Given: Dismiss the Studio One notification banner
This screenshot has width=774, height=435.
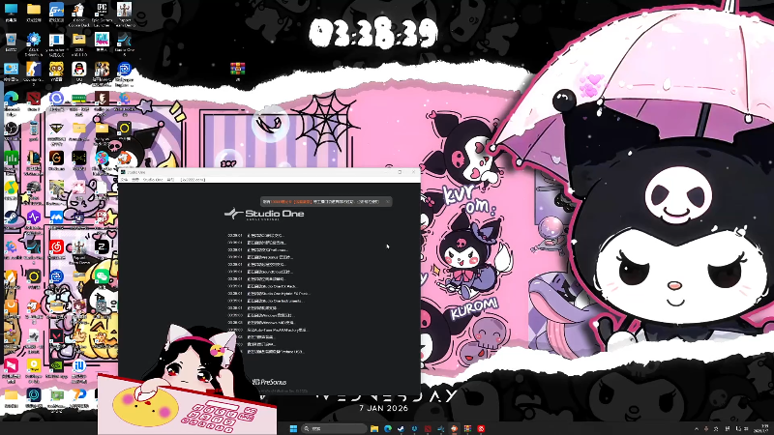Looking at the screenshot, I should pyautogui.click(x=388, y=202).
